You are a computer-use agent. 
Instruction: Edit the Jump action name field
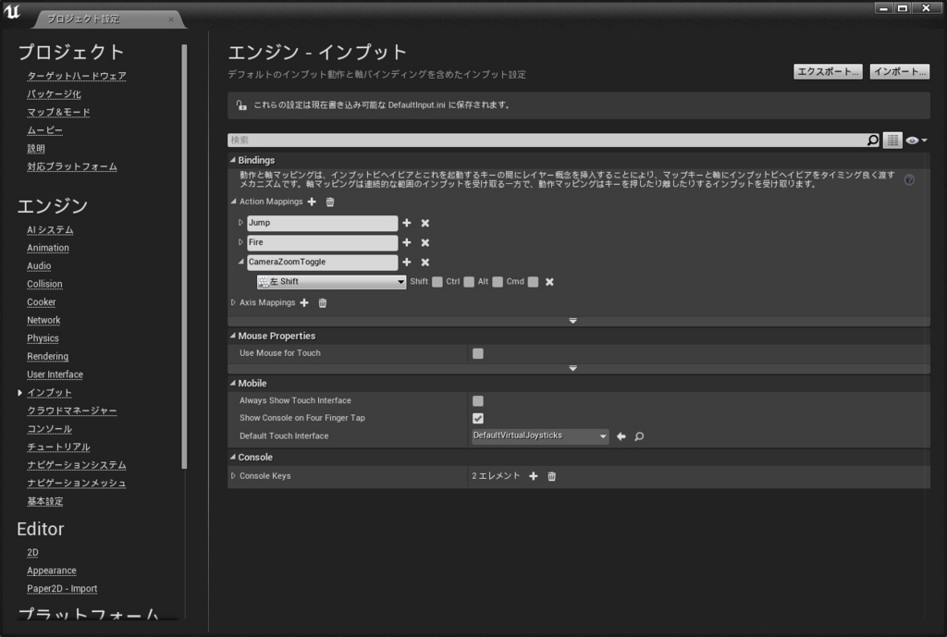(x=323, y=223)
